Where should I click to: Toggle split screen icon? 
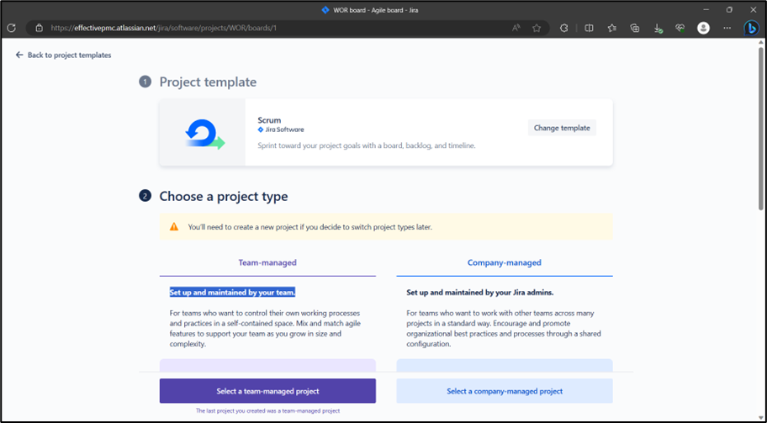589,28
